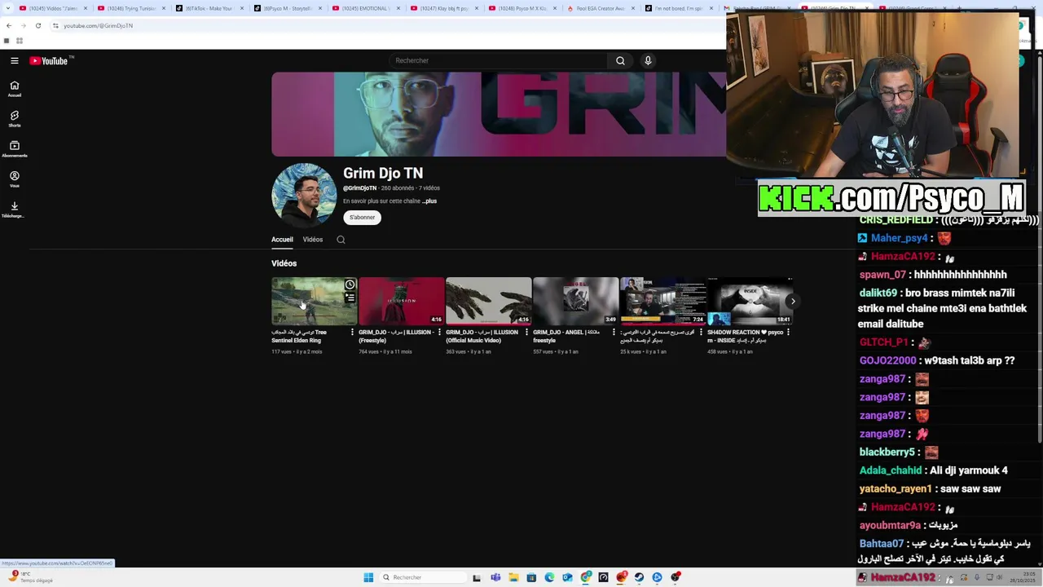
Task: Open options for ILLUSION Official Music Video
Action: [x=527, y=332]
